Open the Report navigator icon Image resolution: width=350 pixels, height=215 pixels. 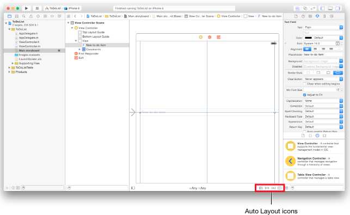coord(59,16)
